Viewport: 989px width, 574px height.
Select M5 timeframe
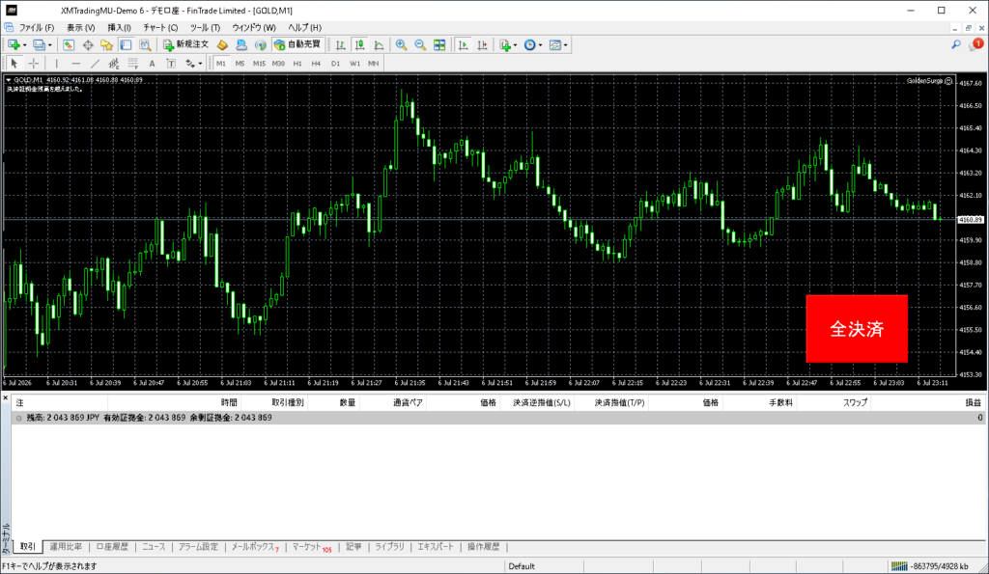click(x=240, y=64)
